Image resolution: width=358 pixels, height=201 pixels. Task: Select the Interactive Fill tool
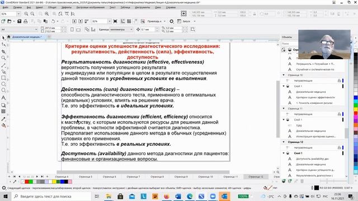tap(3, 125)
